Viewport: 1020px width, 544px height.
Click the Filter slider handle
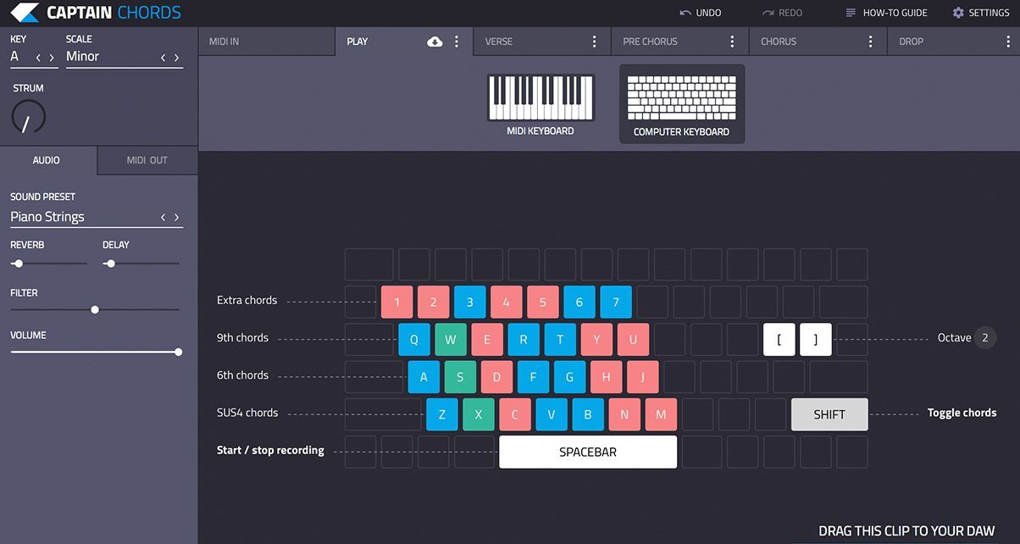(95, 309)
